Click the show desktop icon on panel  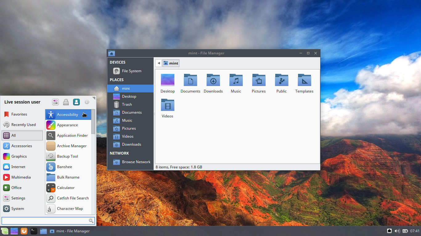tap(14, 231)
